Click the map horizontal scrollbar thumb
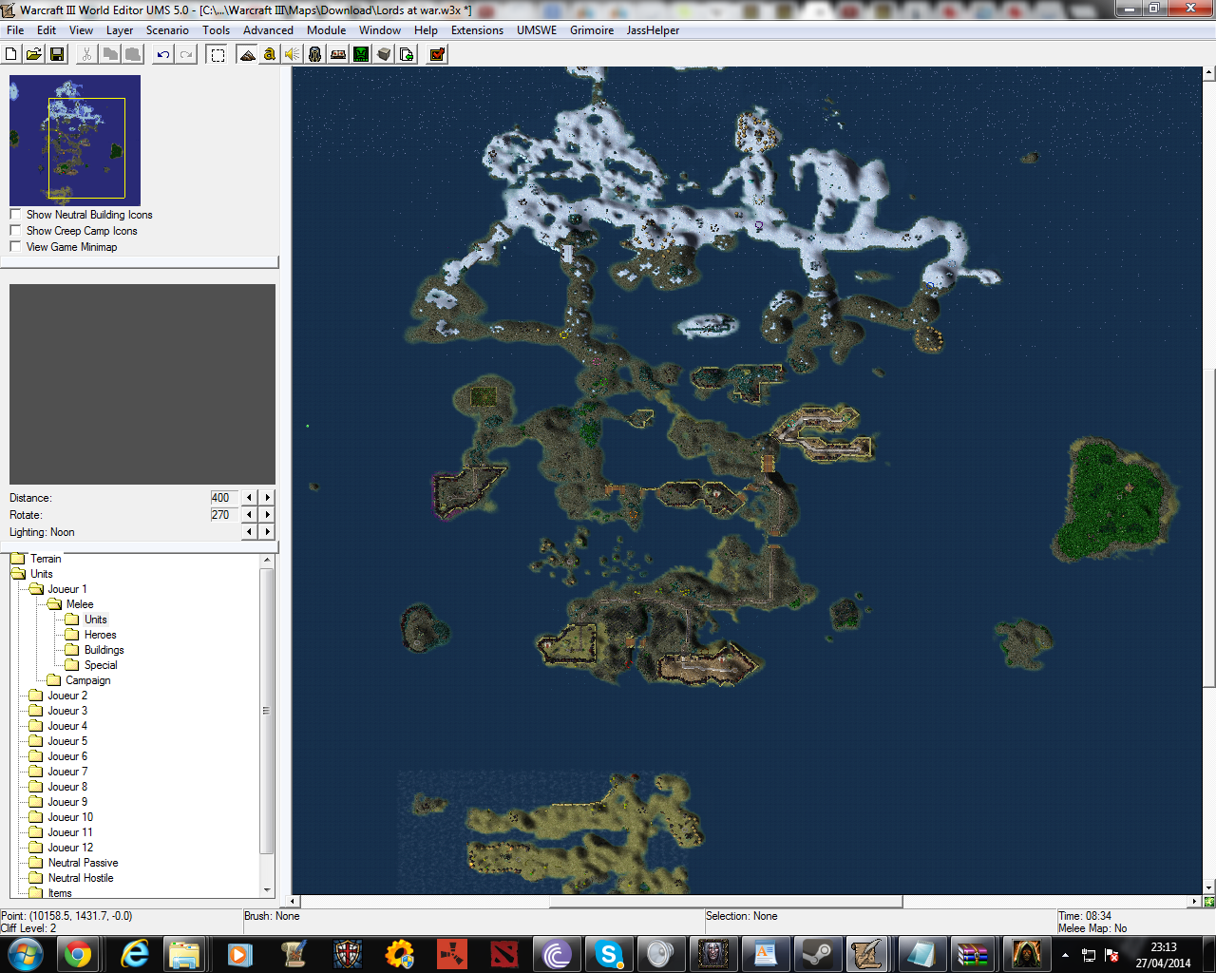Image resolution: width=1216 pixels, height=973 pixels. click(726, 901)
